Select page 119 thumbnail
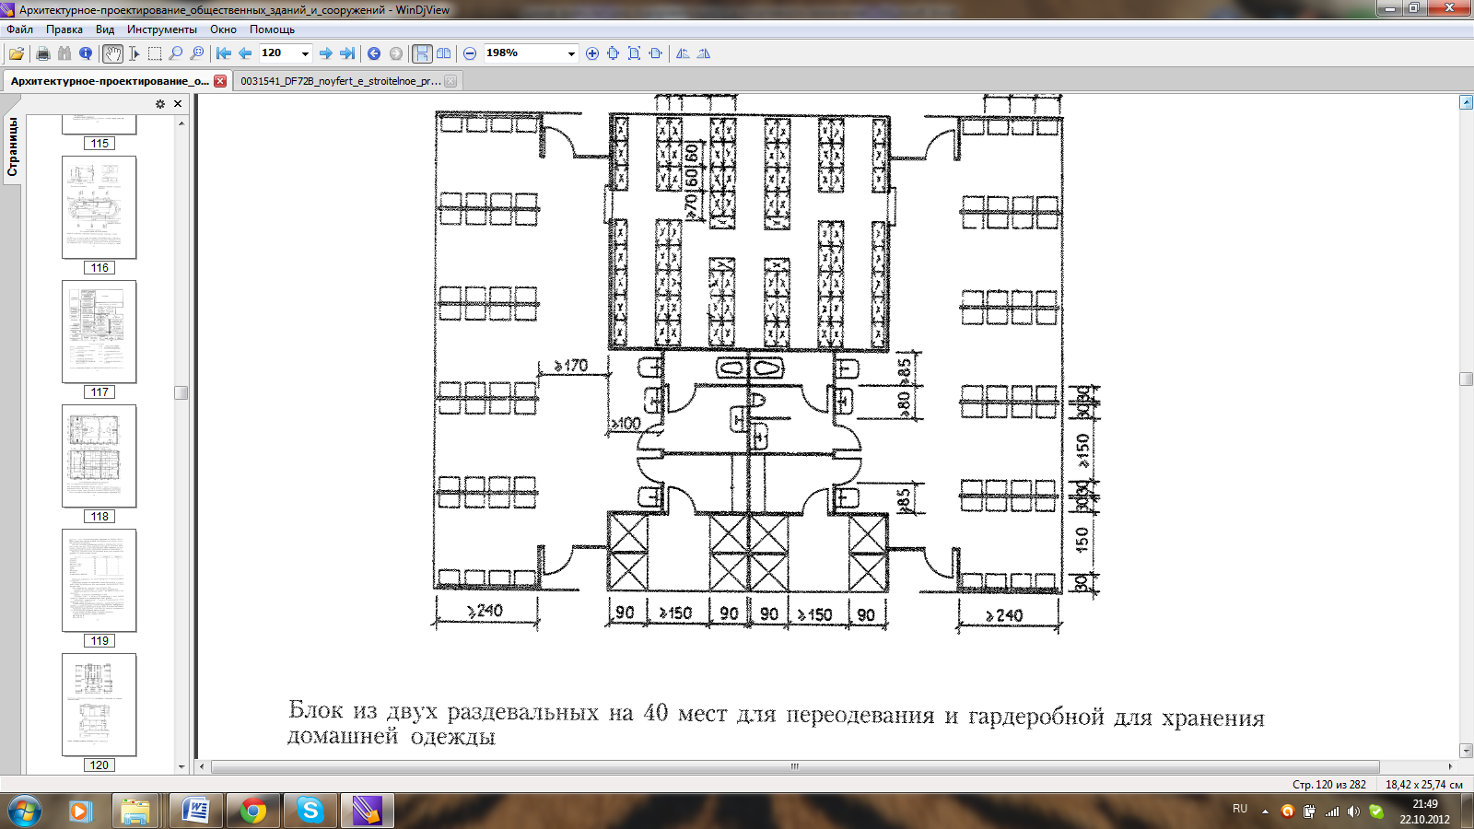The image size is (1474, 829). (x=99, y=580)
